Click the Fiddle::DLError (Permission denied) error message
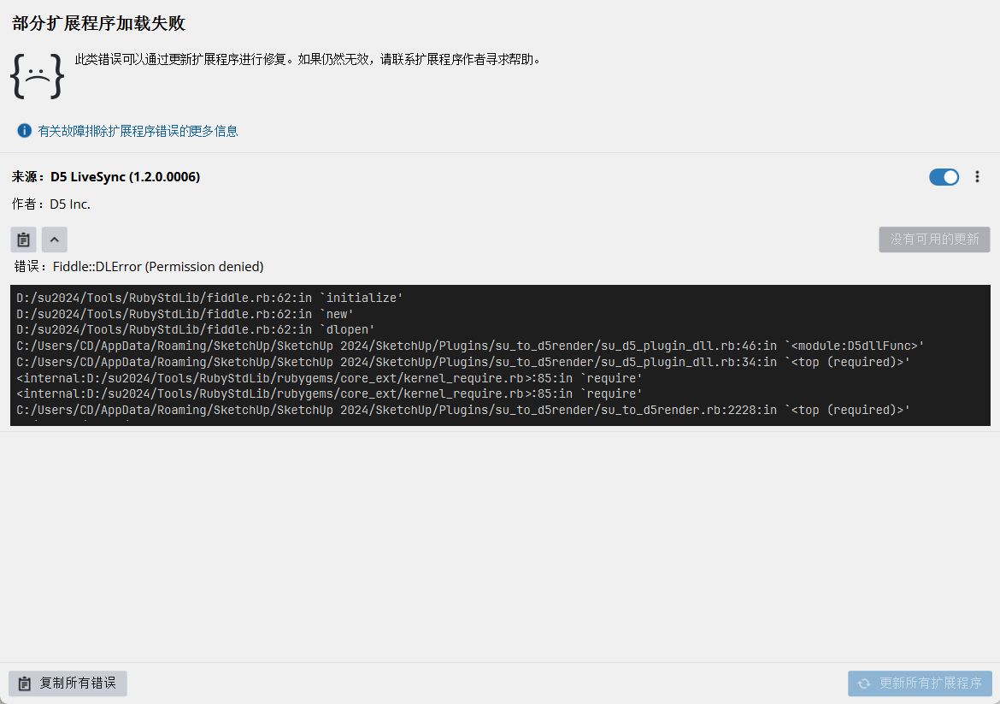 pyautogui.click(x=158, y=267)
